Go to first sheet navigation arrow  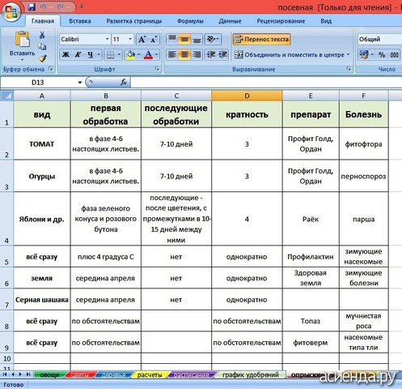tap(5, 374)
